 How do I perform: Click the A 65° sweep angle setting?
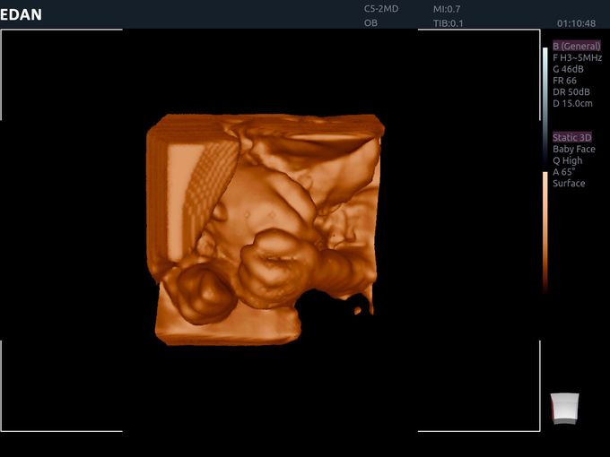point(563,172)
